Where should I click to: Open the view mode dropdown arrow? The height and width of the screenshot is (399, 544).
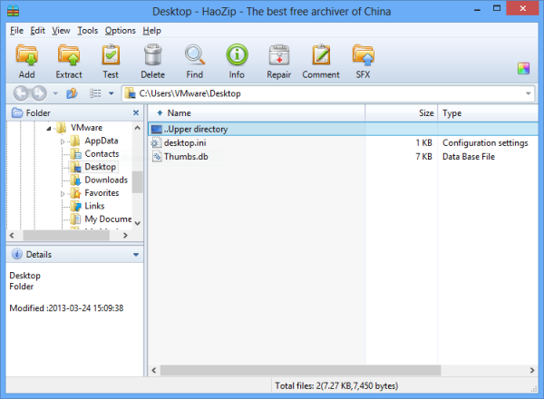111,93
